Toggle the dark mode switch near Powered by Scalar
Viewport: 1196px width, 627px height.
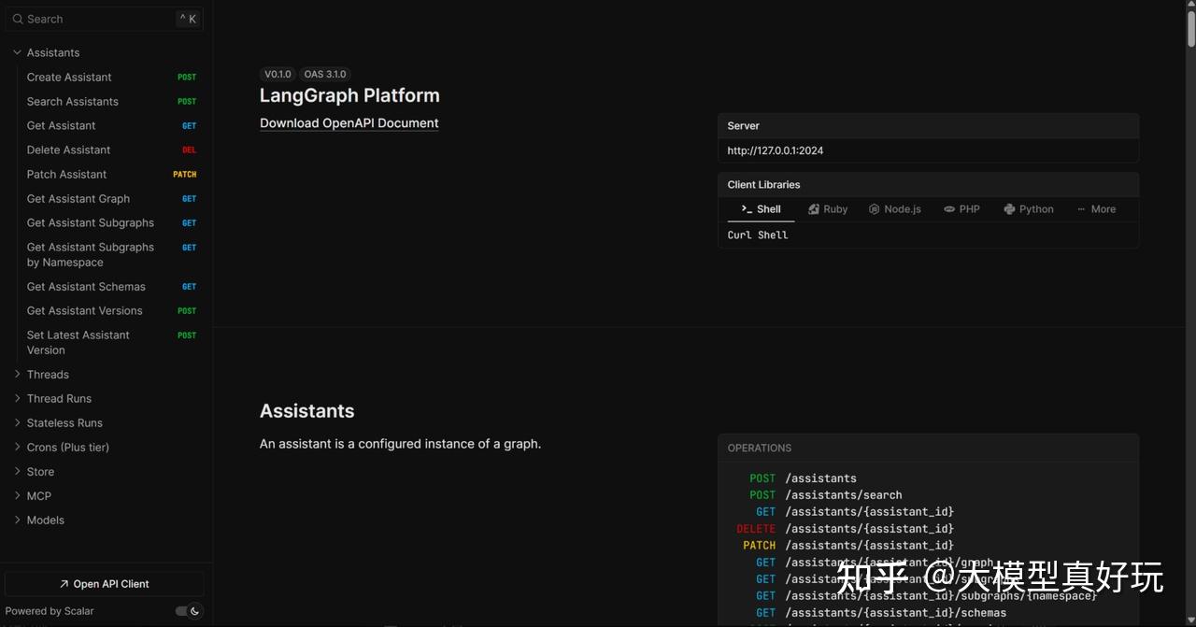point(186,611)
